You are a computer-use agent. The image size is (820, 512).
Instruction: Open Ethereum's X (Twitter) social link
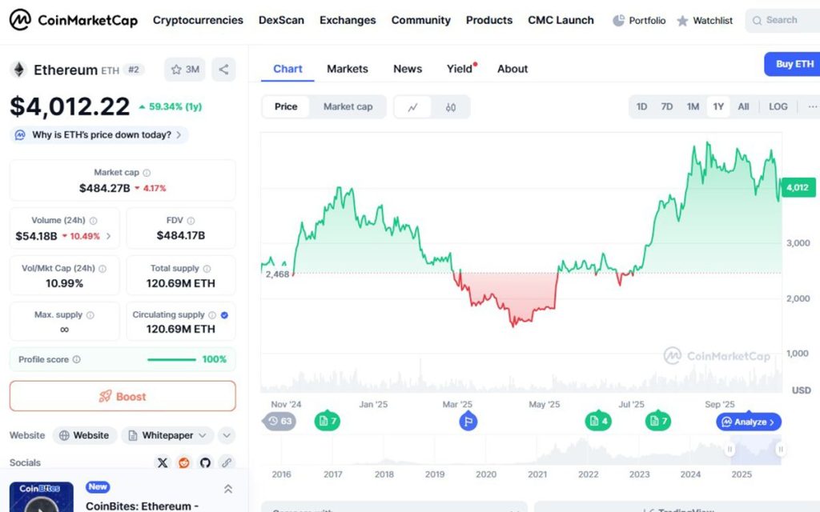163,463
